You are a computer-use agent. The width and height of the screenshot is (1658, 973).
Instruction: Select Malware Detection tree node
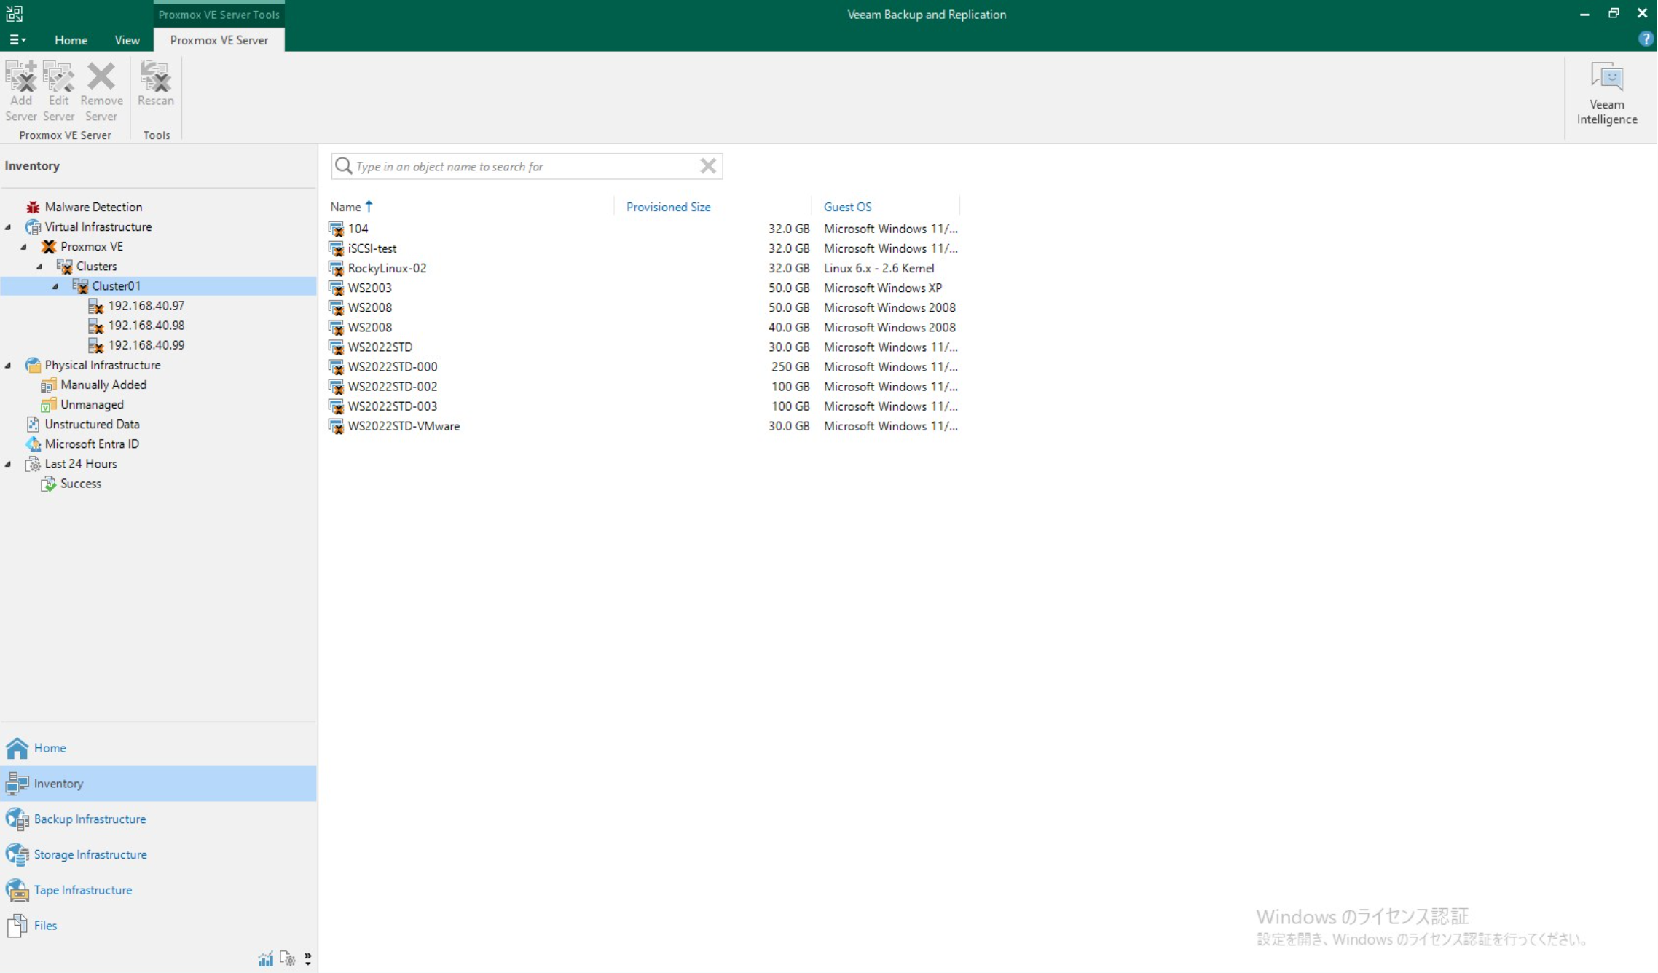(93, 207)
